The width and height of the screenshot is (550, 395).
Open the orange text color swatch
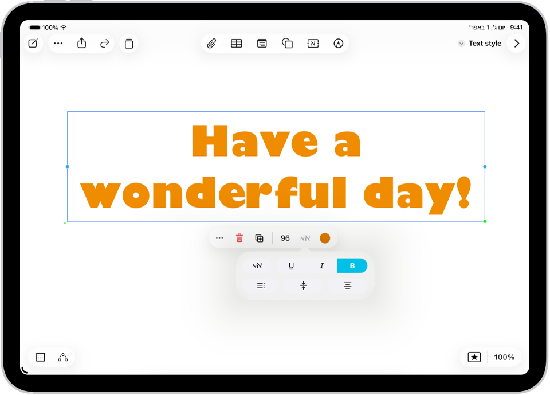pyautogui.click(x=325, y=238)
